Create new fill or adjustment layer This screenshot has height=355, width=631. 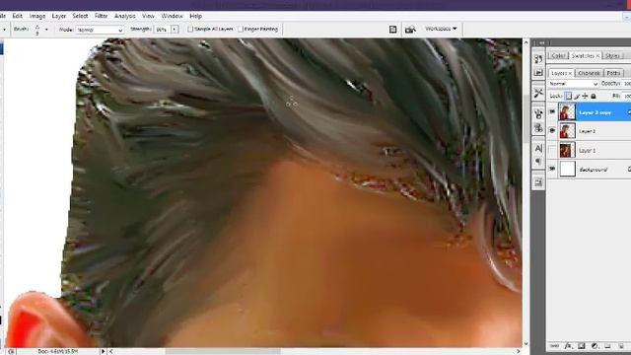tap(595, 346)
